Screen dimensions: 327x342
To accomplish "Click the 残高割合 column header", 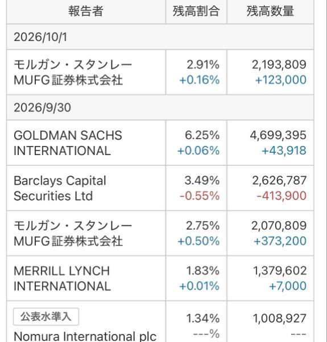I will click(x=196, y=11).
